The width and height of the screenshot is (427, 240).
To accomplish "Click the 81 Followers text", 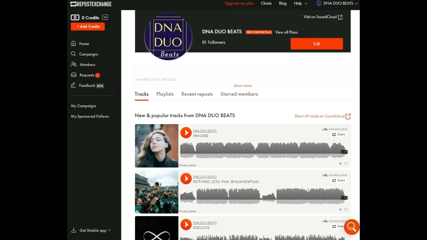I will click(213, 42).
